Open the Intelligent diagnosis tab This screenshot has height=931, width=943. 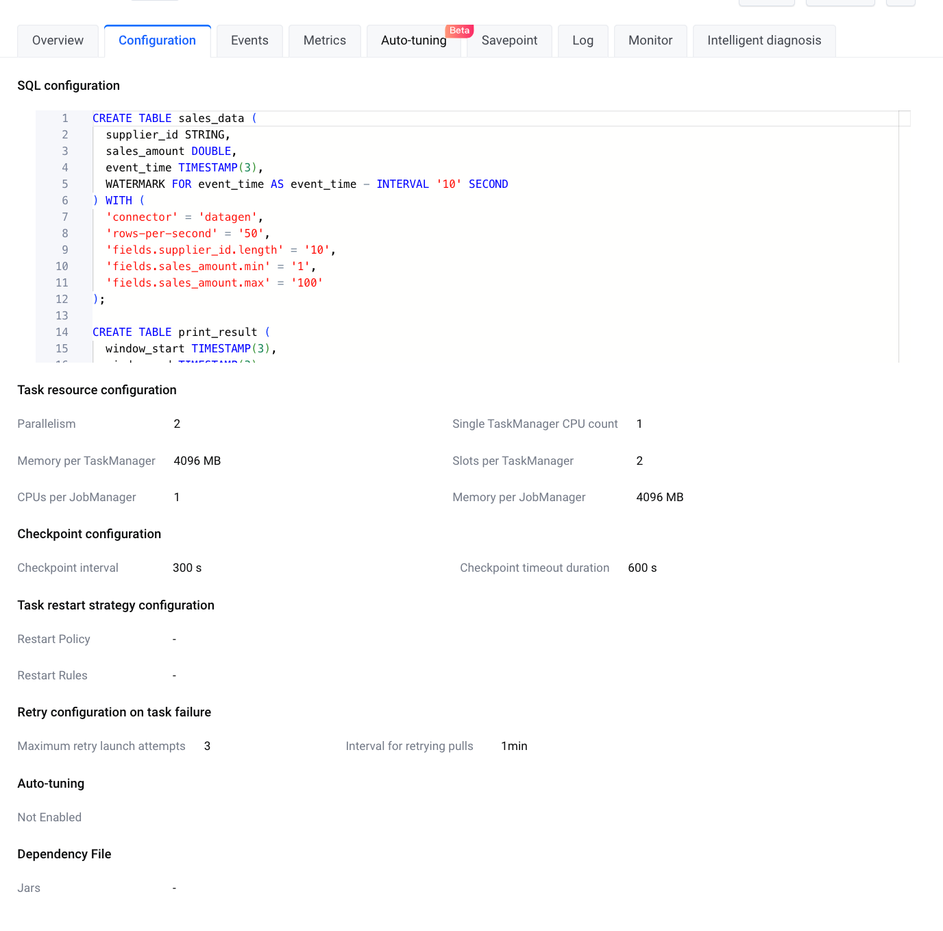point(764,40)
